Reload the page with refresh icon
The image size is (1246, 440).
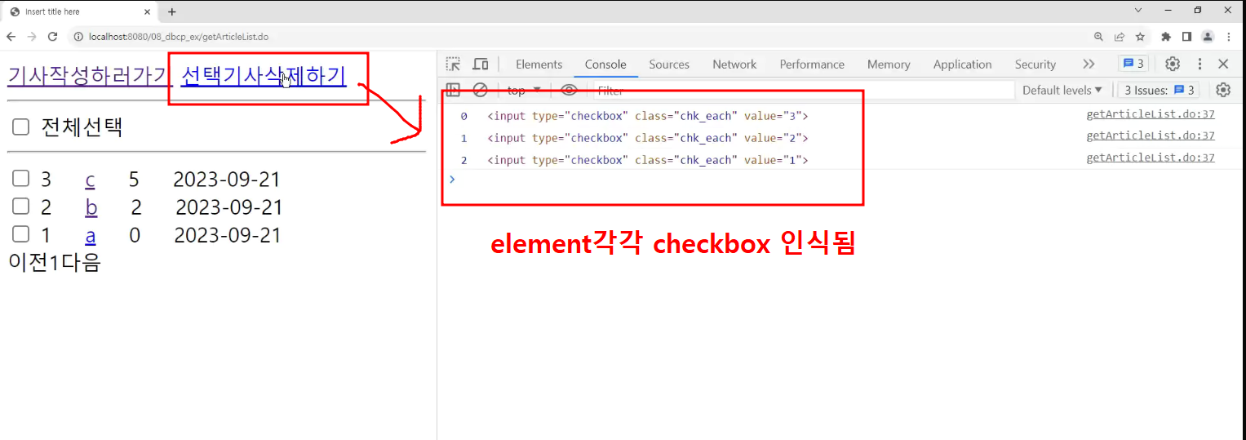pyautogui.click(x=53, y=37)
